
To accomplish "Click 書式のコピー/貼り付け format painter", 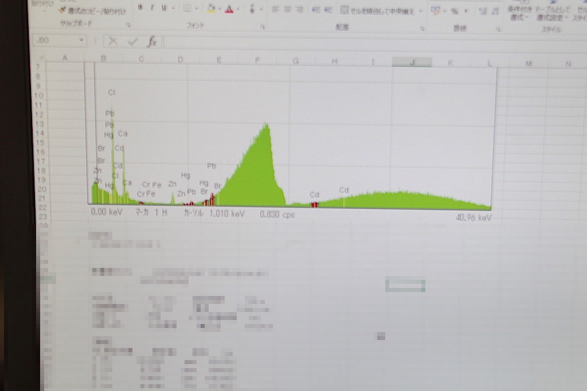I will [x=92, y=11].
